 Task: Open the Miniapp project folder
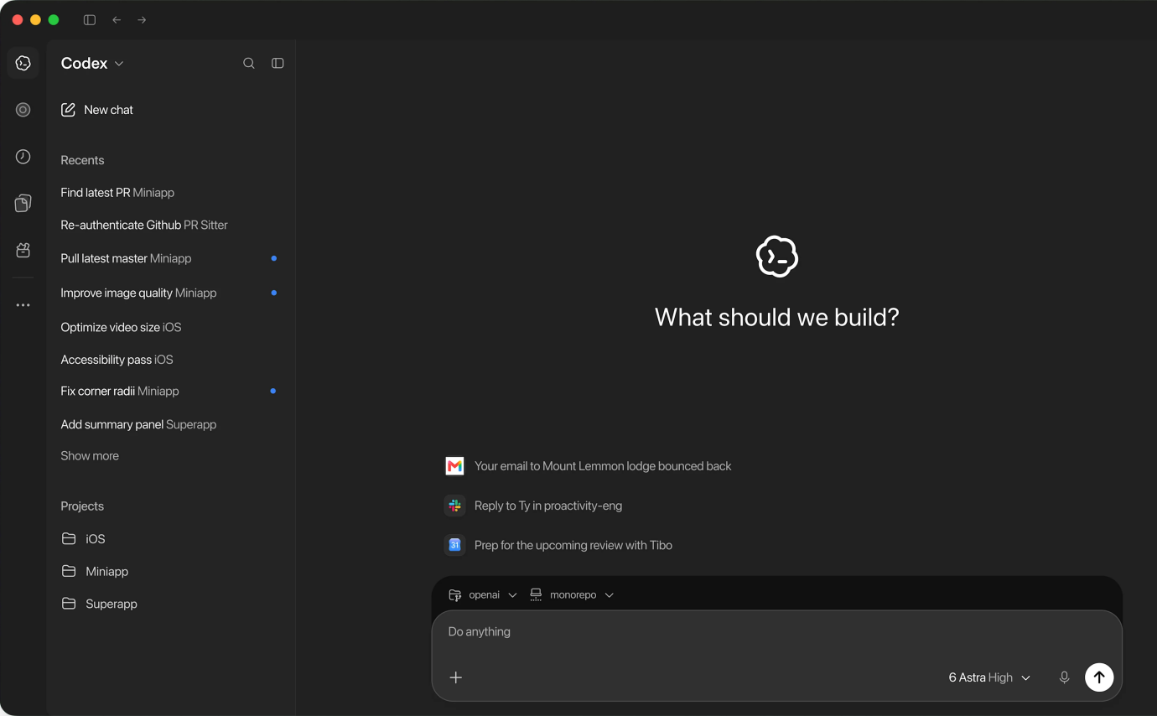click(96, 572)
